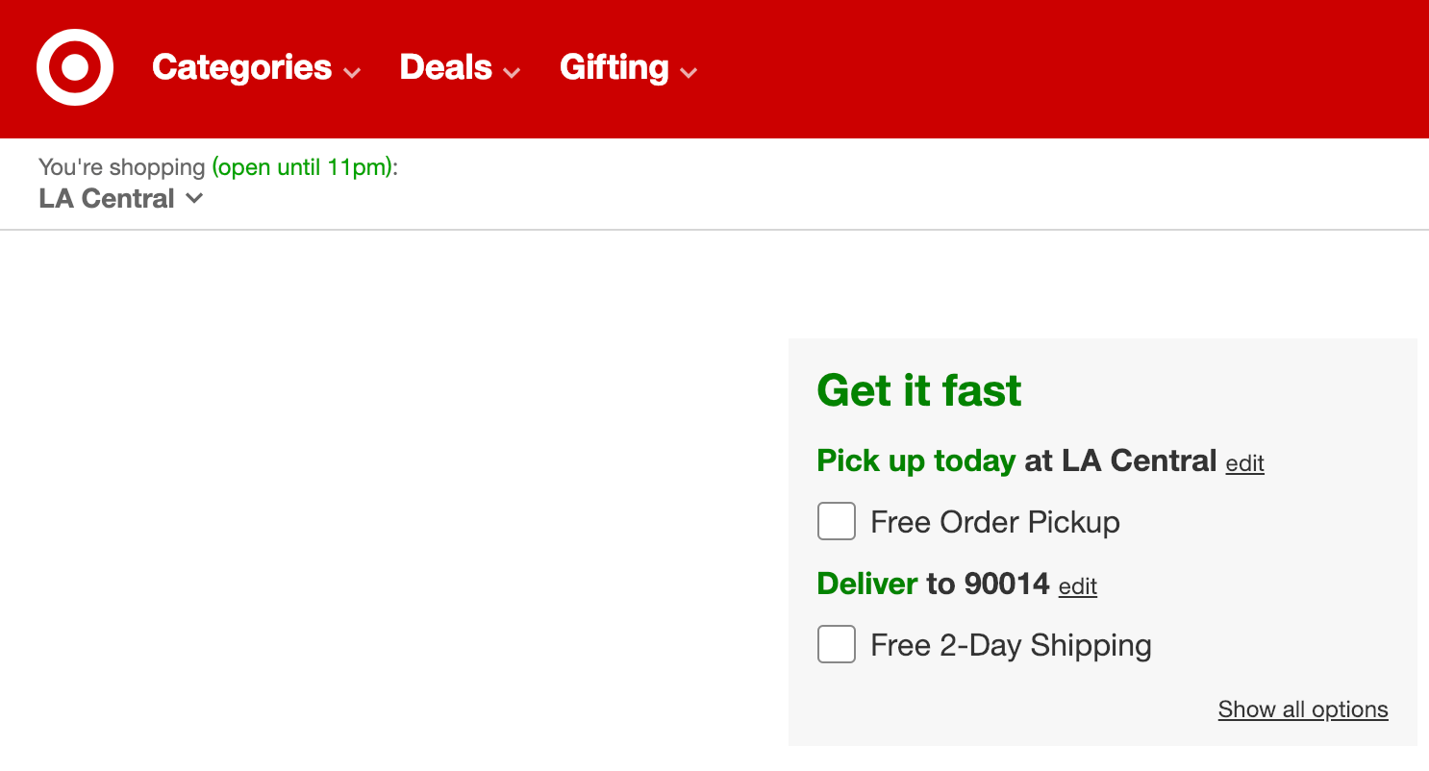Click the chevron next to Categories
This screenshot has width=1429, height=771.
pyautogui.click(x=352, y=72)
